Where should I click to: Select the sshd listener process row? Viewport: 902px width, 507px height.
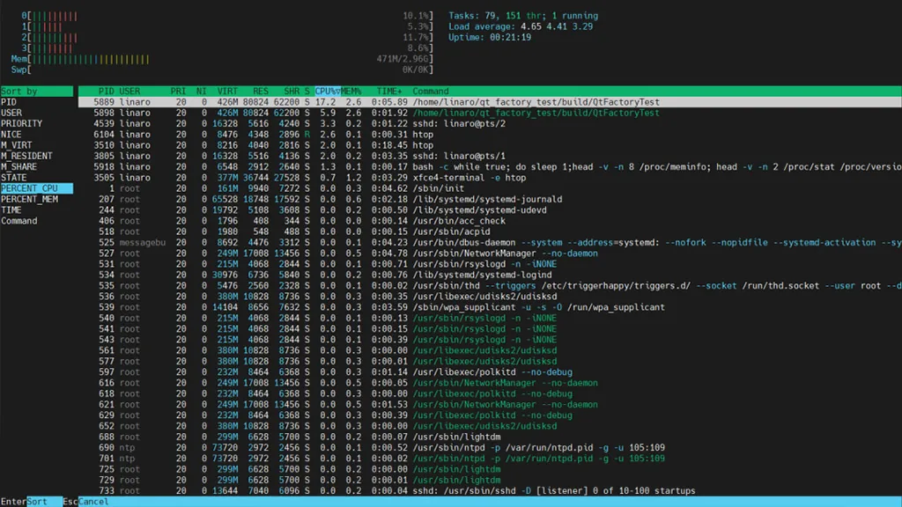[490, 491]
